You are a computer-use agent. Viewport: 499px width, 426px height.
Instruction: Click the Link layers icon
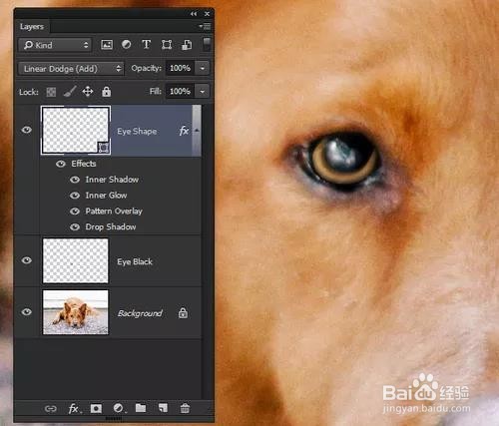click(51, 409)
